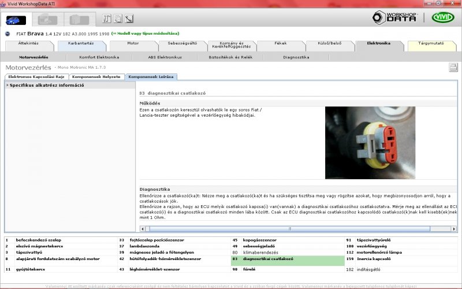Click the Workshop Data logo
The height and width of the screenshot is (289, 462).
[x=394, y=17]
